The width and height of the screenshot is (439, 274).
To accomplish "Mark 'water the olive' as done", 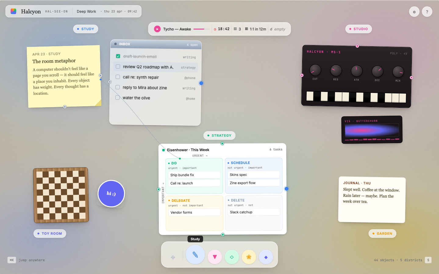I will pyautogui.click(x=118, y=98).
